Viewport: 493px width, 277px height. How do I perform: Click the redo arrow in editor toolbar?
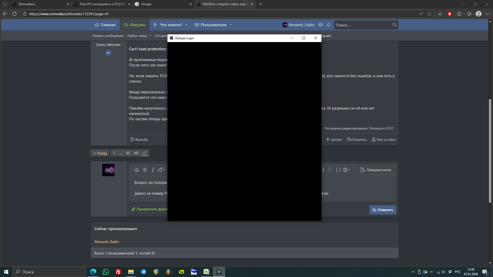click(x=330, y=170)
